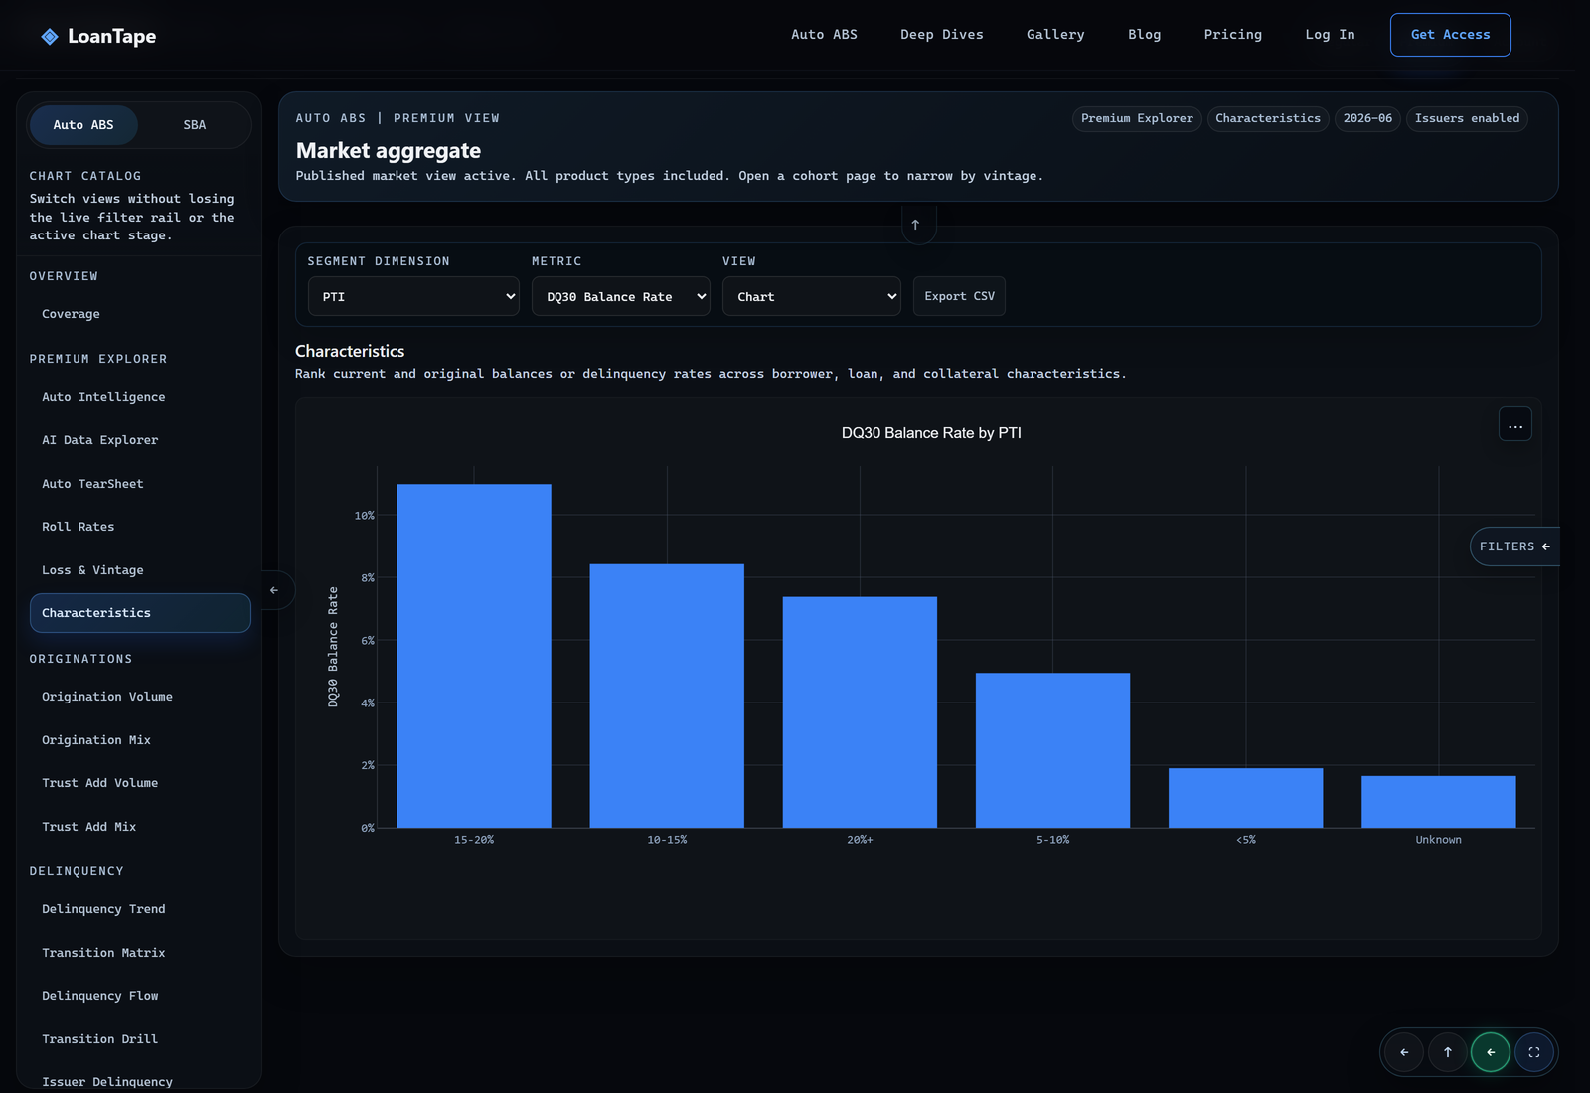Viewport: 1590px width, 1093px height.
Task: Open Pricing in top navigation
Action: pyautogui.click(x=1233, y=35)
